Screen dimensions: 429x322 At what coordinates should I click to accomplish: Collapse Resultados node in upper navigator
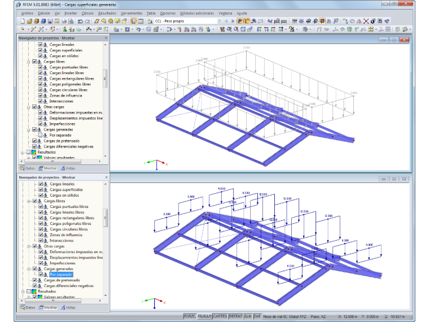pos(23,153)
